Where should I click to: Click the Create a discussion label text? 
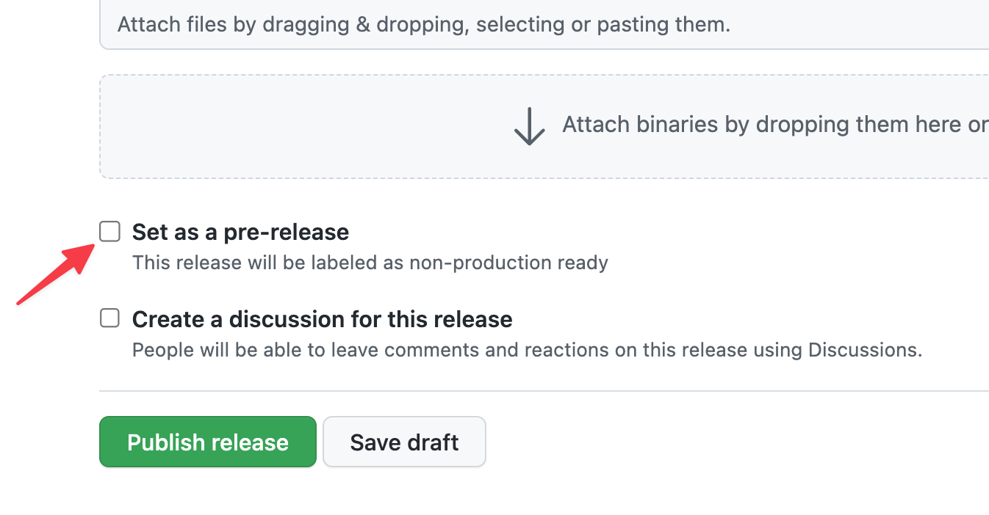[321, 318]
